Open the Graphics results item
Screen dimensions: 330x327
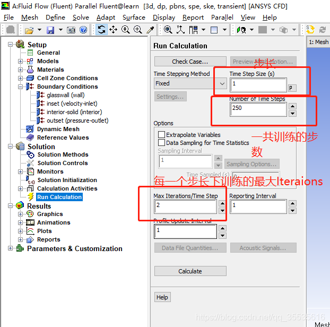point(50,214)
